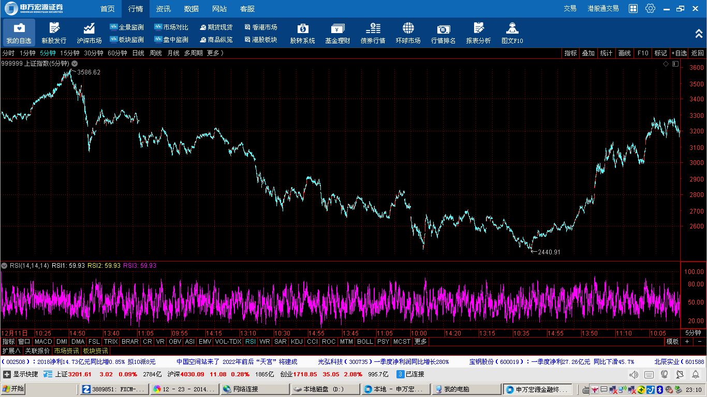Switch chart to 日线 daily period

(x=138, y=53)
